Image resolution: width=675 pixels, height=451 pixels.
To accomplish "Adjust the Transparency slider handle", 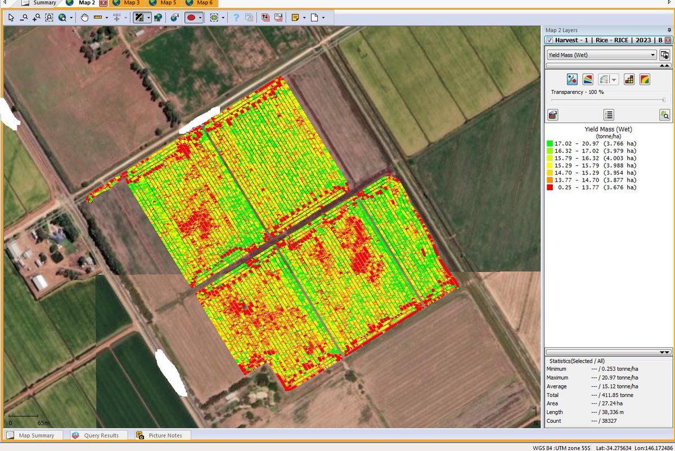I will click(664, 100).
